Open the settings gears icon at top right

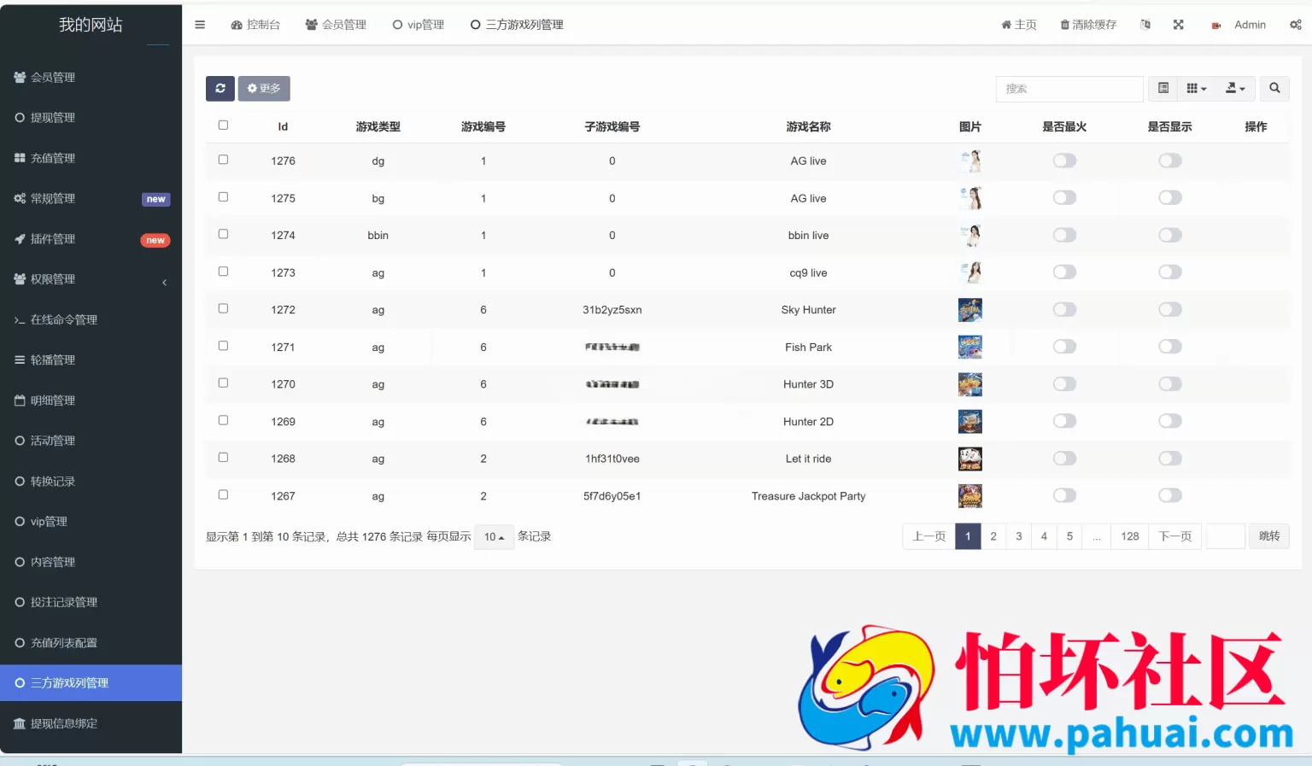[1296, 25]
